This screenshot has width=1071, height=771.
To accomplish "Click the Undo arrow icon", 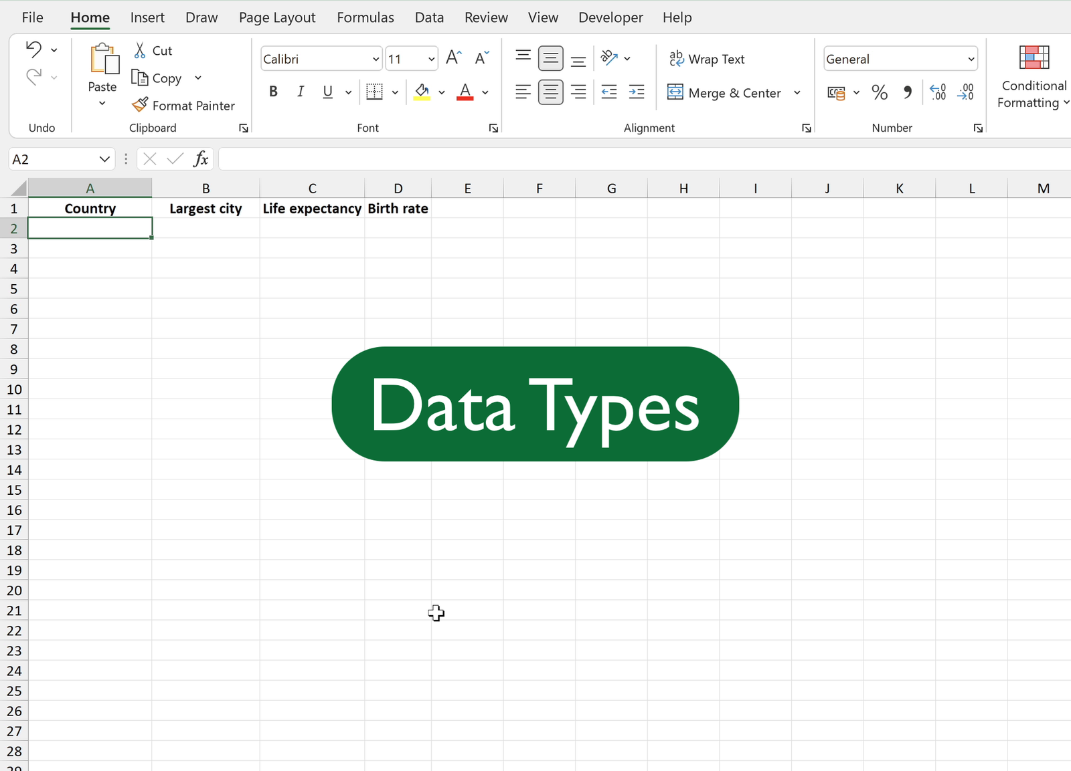I will (x=33, y=49).
